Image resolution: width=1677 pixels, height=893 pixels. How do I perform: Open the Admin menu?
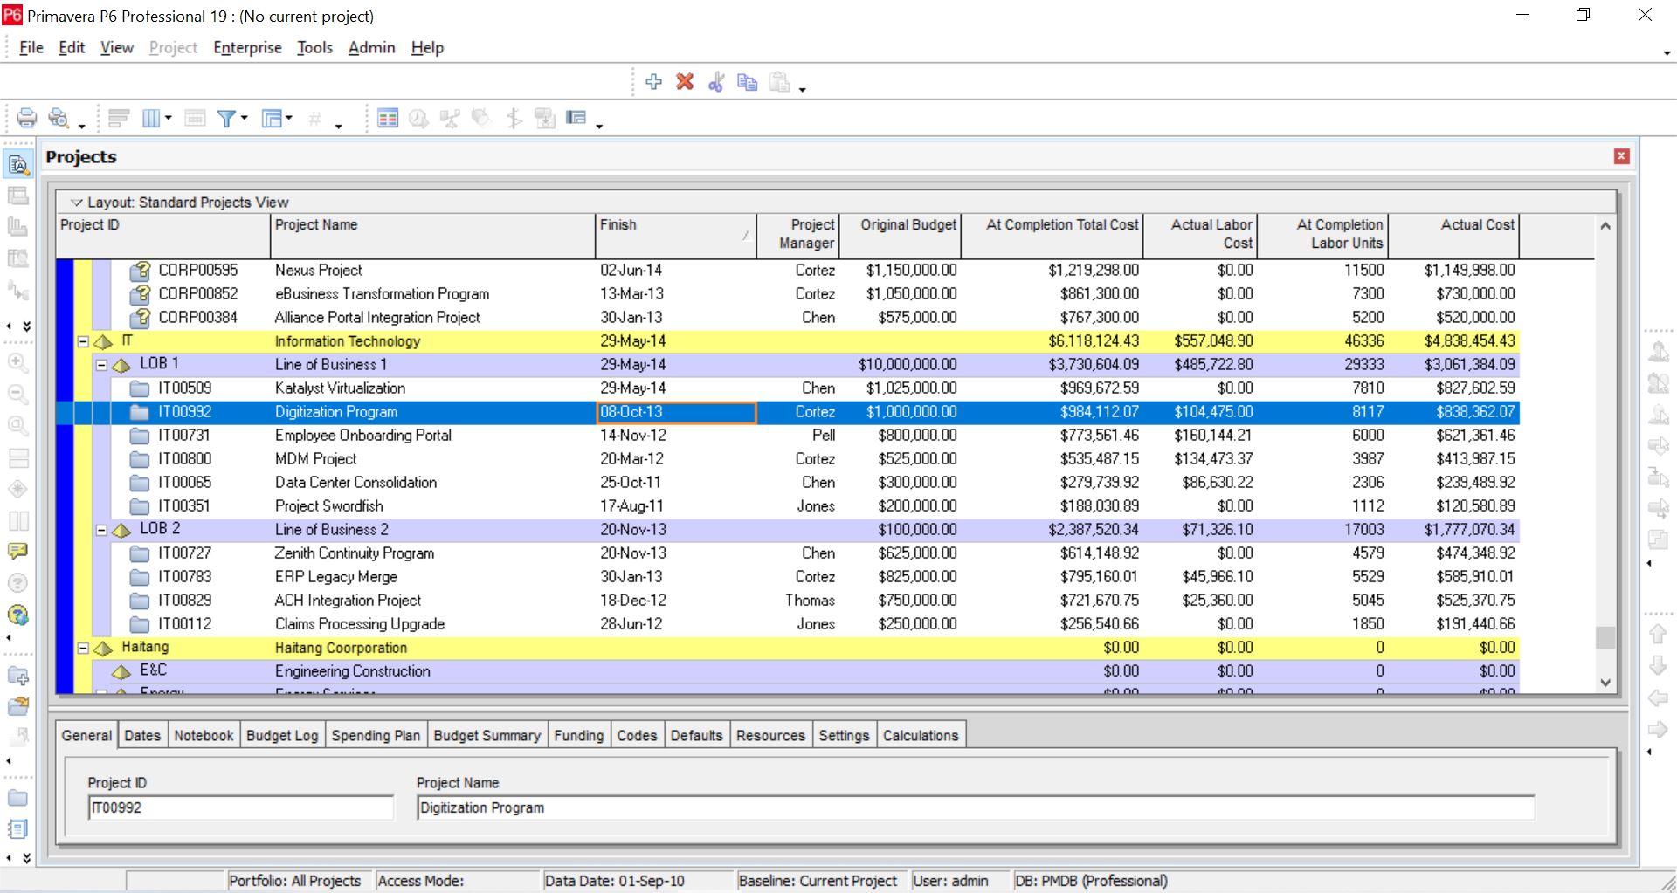(371, 47)
